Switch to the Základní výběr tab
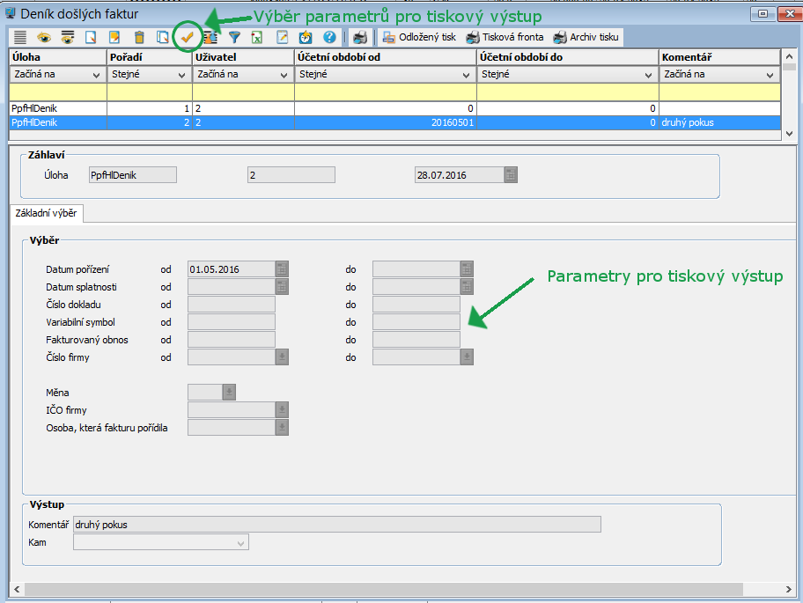 [x=46, y=213]
